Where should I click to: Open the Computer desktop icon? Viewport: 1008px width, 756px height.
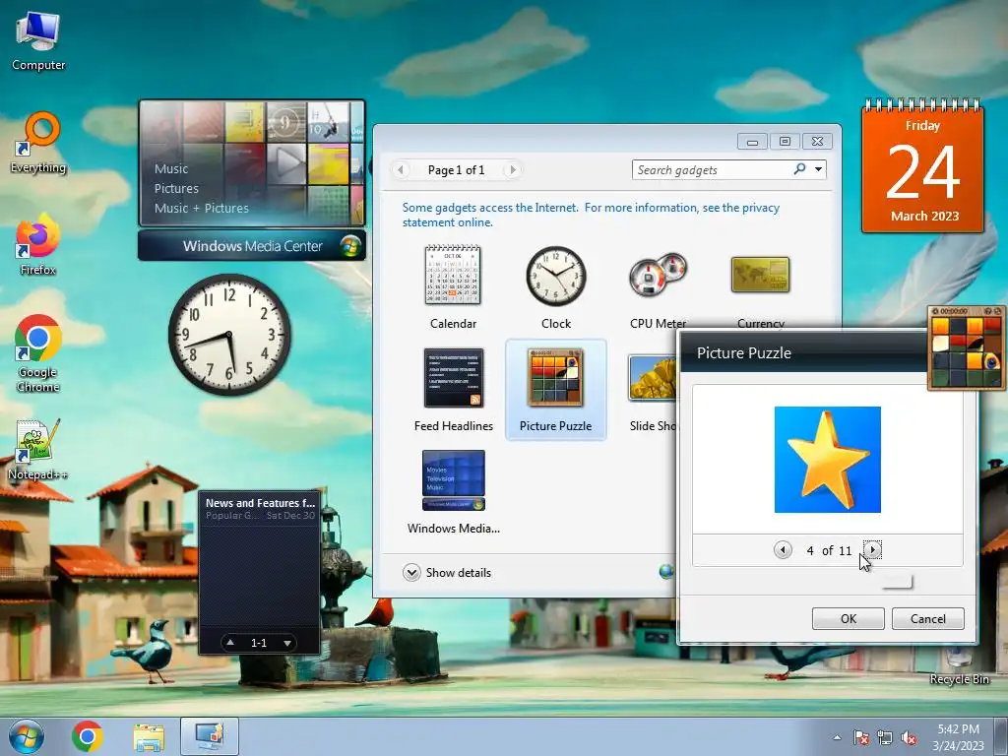pos(38,41)
